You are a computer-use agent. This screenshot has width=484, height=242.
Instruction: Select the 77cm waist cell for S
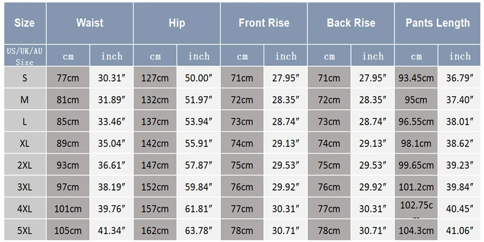coord(68,77)
